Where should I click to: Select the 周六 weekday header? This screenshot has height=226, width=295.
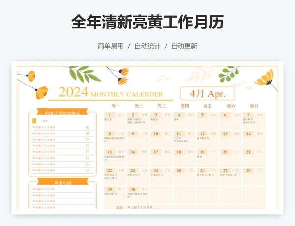tap(231, 106)
